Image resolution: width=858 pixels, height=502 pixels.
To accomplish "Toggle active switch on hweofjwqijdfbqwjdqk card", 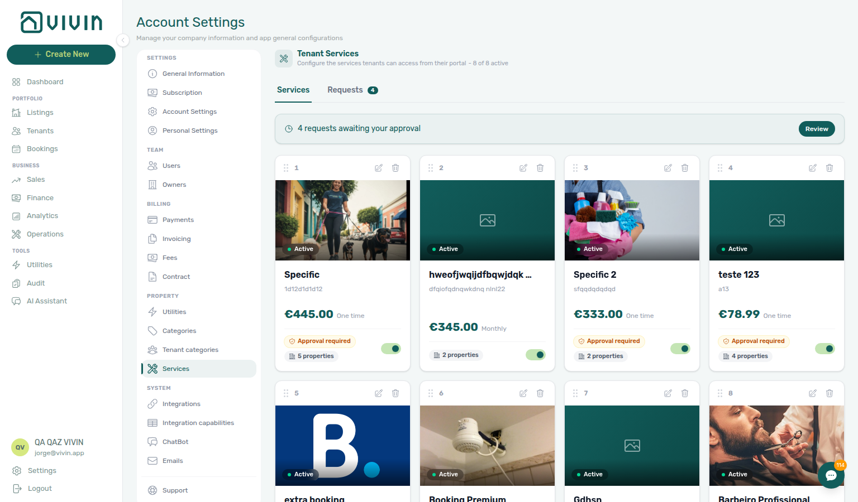I will pyautogui.click(x=536, y=355).
